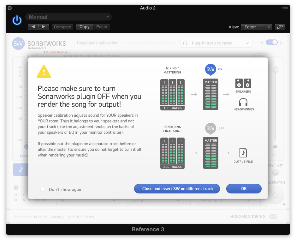Click the Sample rate 44100 Hz text

tap(30, 217)
